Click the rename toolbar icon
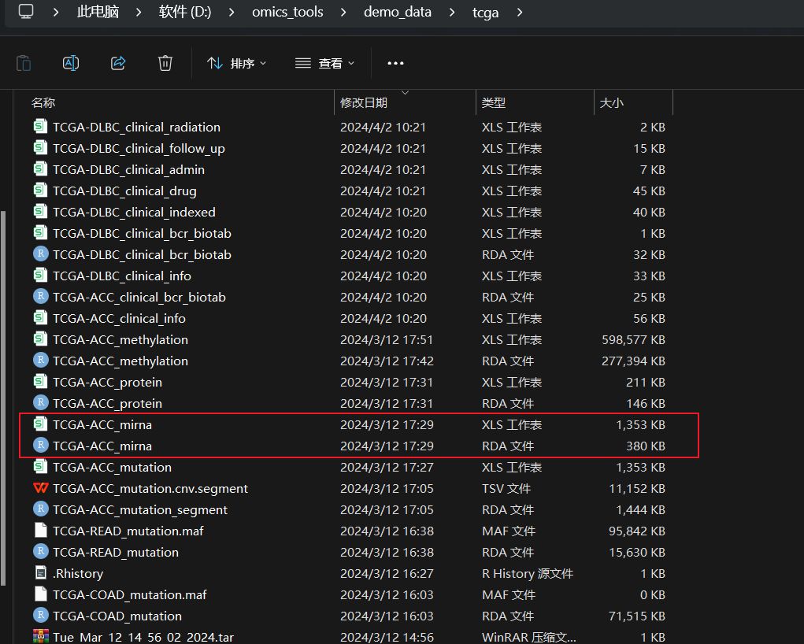Viewport: 804px width, 644px height. pyautogui.click(x=71, y=63)
